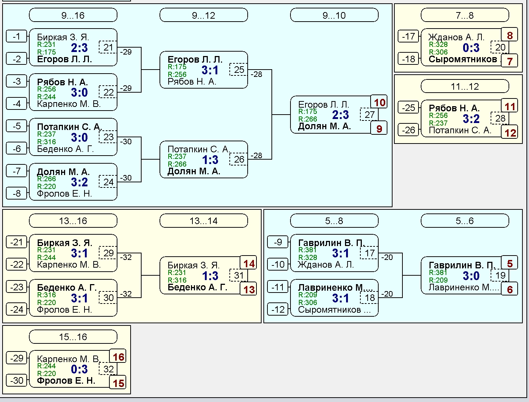The image size is (529, 402).
Task: Click the 5...6 round header
Action: coord(465,221)
